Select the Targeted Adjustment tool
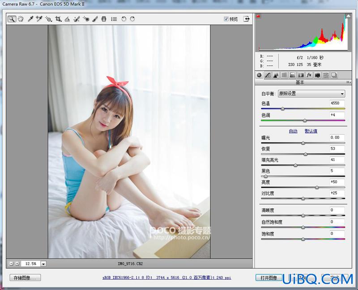358x290 pixels. 49,19
